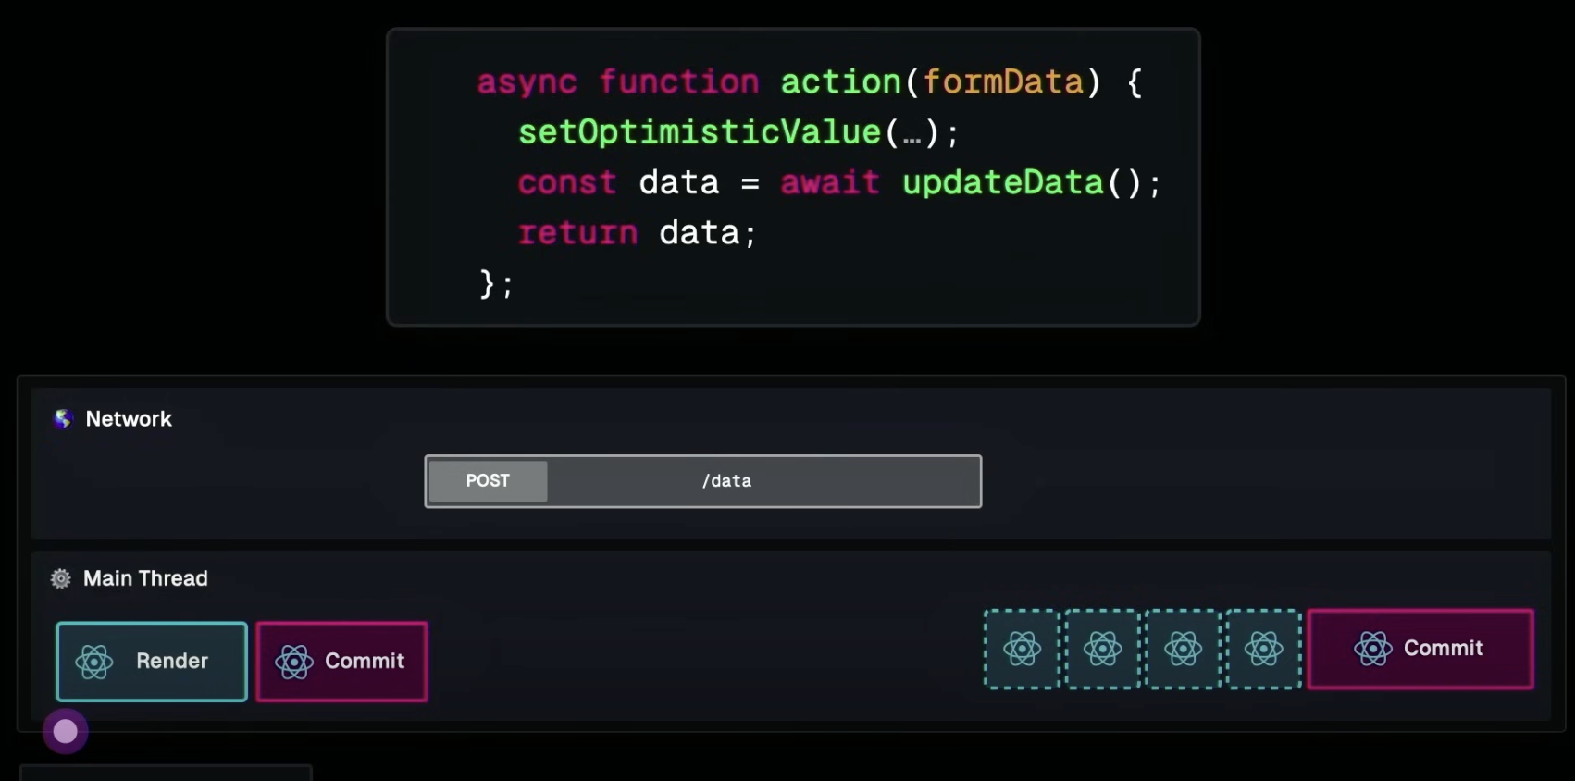Click the third dashed React render block
1575x781 pixels.
pyautogui.click(x=1183, y=649)
